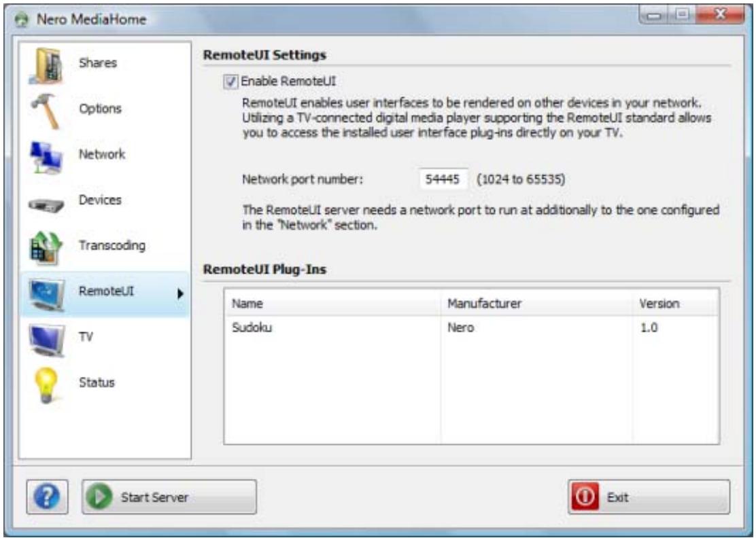The image size is (756, 538).
Task: Click the arrow next to RemoteUI
Action: coord(180,293)
